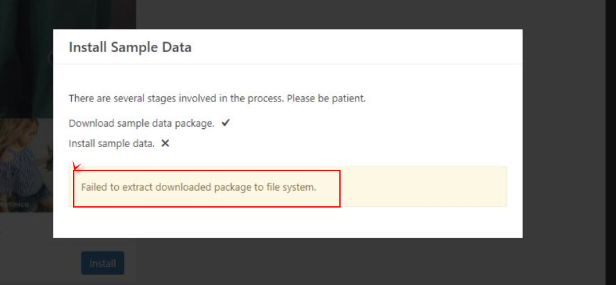Click the Install Sample Data dialog title

click(130, 47)
